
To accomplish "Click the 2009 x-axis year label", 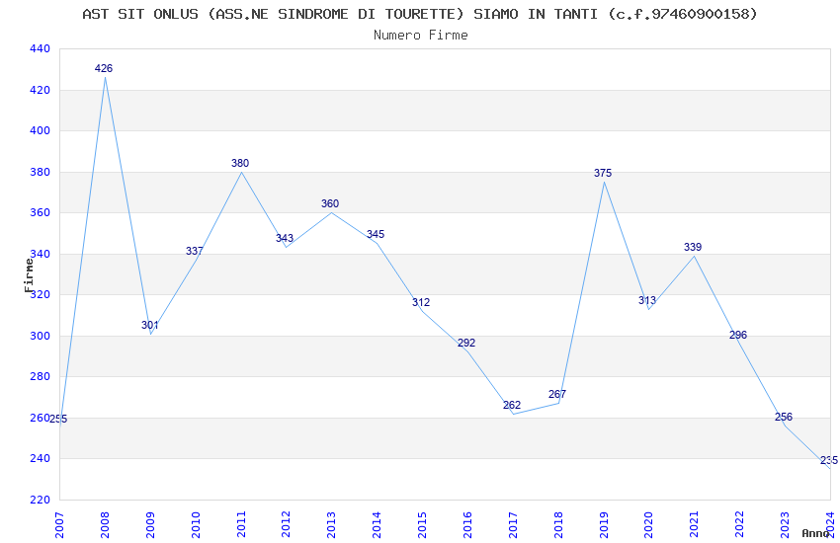I will click(150, 524).
